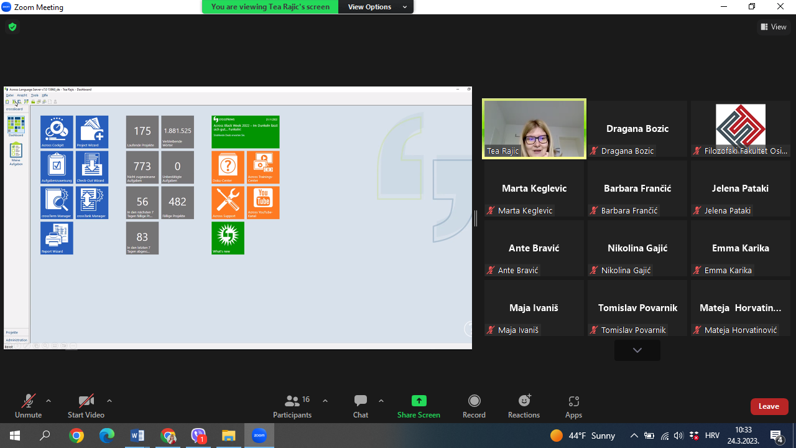
Task: Click the 83 in den letzten 7 Tagen tile
Action: (142, 238)
